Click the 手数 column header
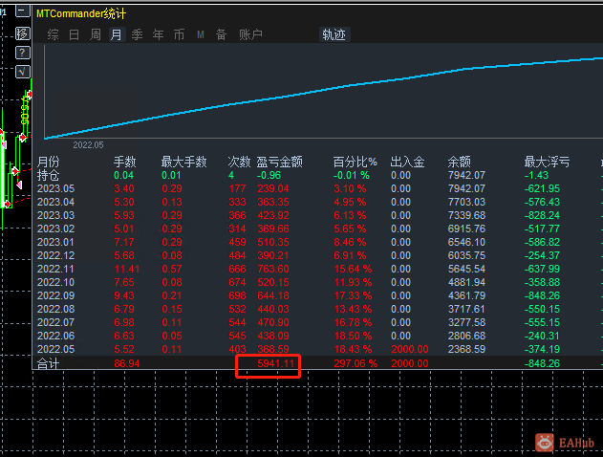 point(124,162)
